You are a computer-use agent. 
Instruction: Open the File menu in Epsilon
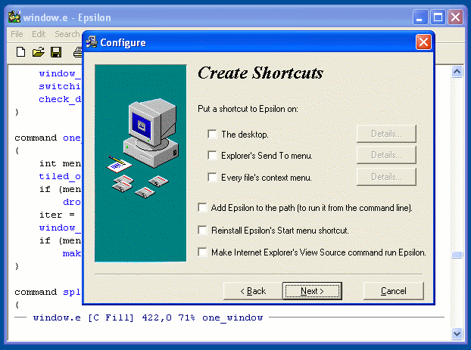click(x=17, y=34)
